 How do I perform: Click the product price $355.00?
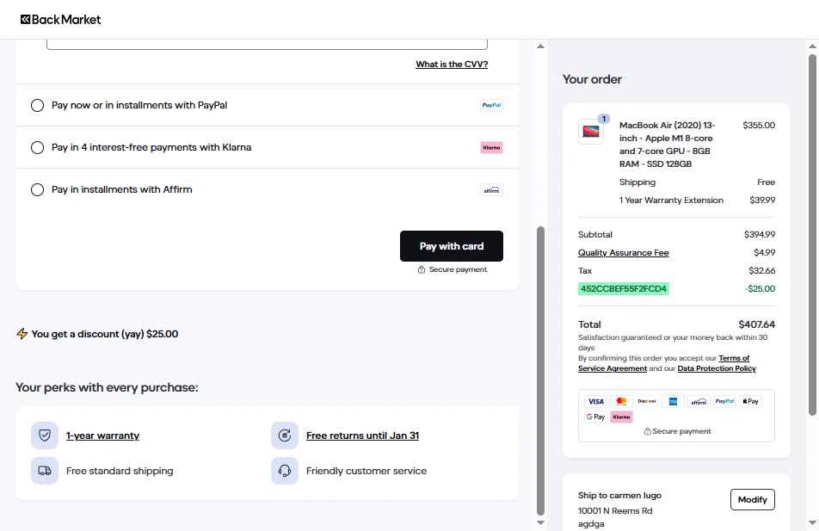click(x=759, y=126)
